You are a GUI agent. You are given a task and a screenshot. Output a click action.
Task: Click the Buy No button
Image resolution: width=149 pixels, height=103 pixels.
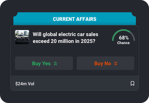[x=105, y=63]
